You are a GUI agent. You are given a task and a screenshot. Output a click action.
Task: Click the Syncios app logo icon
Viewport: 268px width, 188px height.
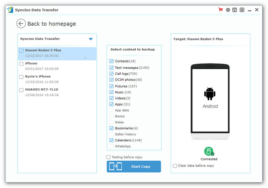(x=10, y=10)
